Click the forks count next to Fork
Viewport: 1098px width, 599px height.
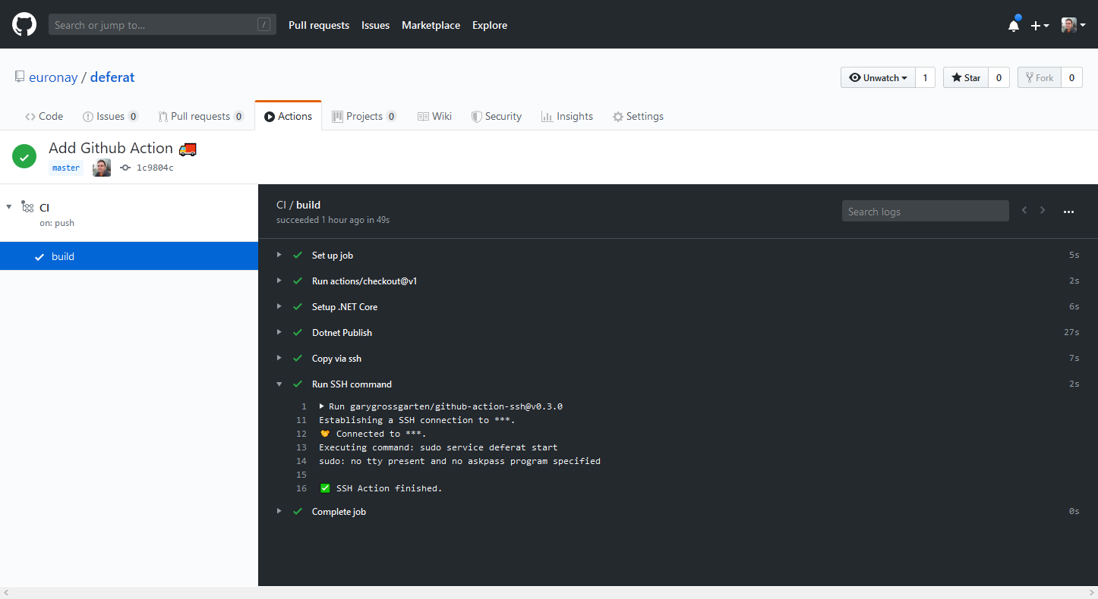pos(1071,77)
